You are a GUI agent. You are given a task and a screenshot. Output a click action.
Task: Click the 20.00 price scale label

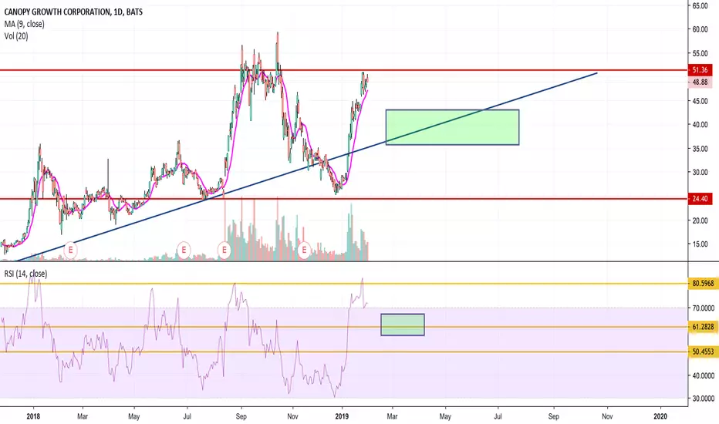click(700, 220)
